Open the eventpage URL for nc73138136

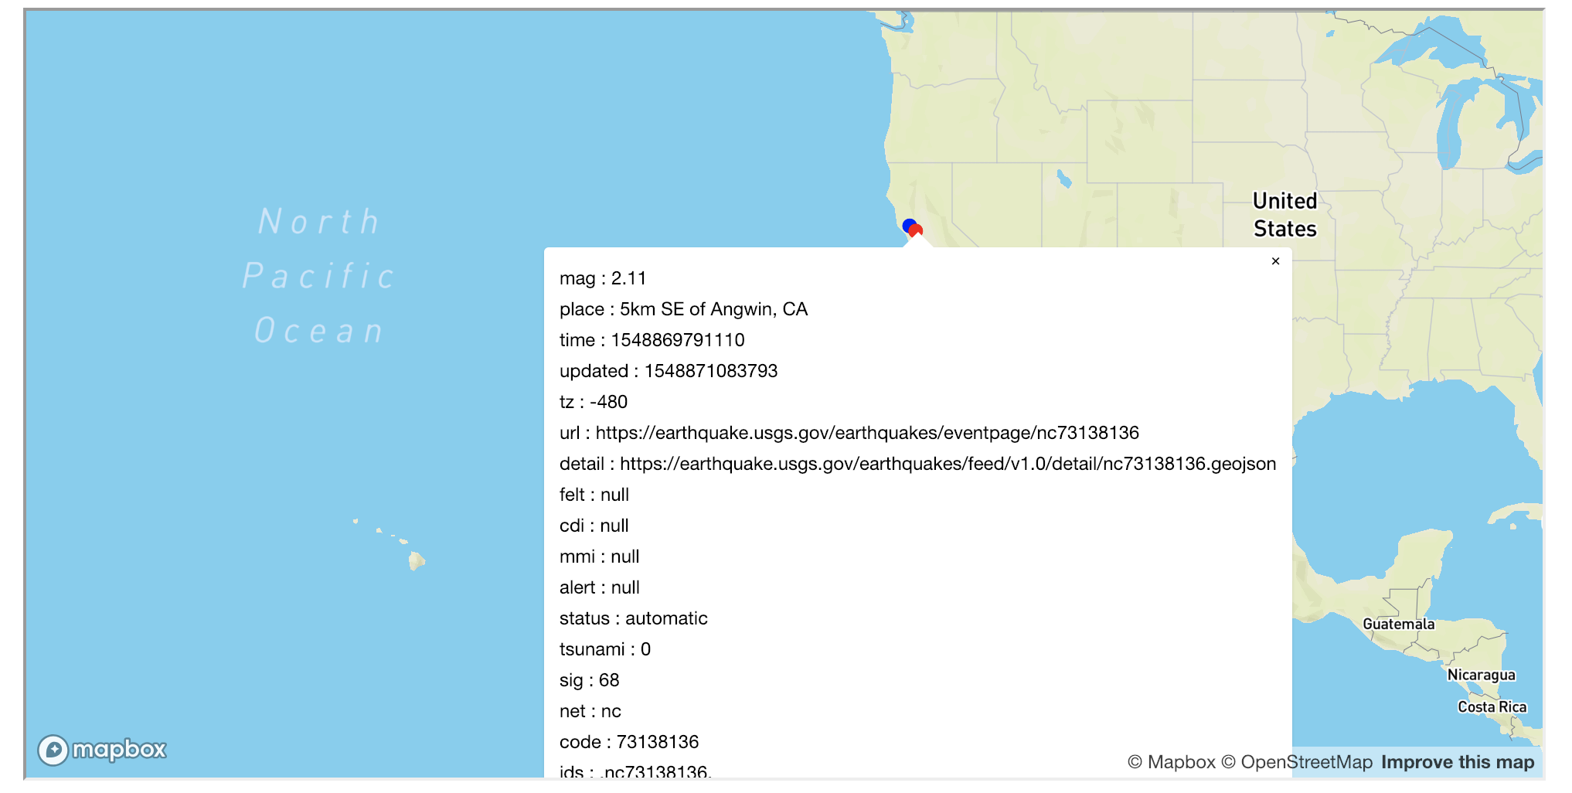pyautogui.click(x=867, y=432)
